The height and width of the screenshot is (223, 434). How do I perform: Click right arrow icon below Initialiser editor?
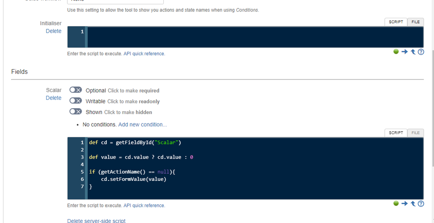(404, 52)
